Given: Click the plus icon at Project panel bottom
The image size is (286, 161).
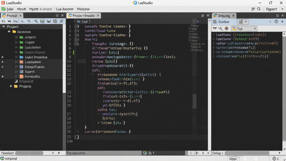Looking at the screenshot, I should point(59,153).
